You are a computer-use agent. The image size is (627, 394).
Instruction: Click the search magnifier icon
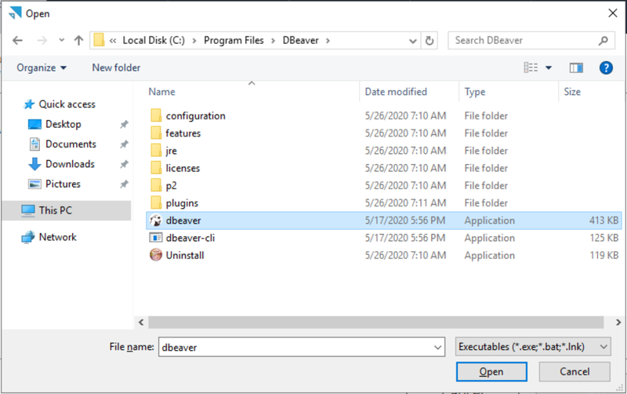pos(603,41)
